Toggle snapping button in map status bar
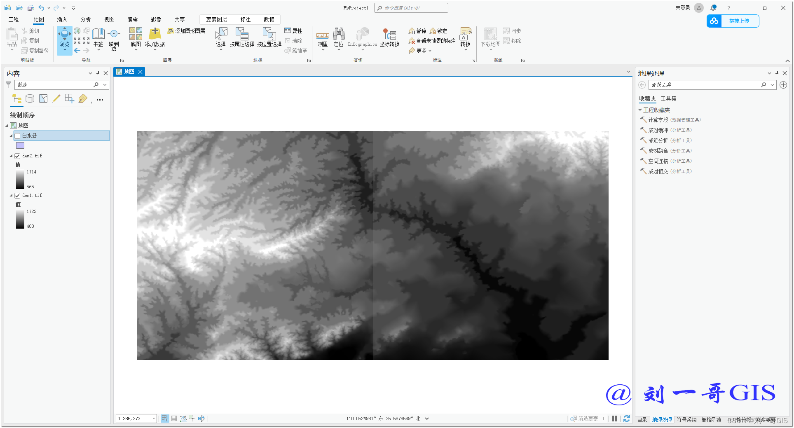Viewport: 794px width, 428px height. point(165,419)
